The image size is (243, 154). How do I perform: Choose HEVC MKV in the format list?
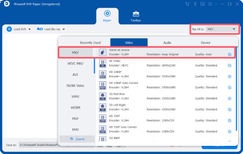pos(75,64)
